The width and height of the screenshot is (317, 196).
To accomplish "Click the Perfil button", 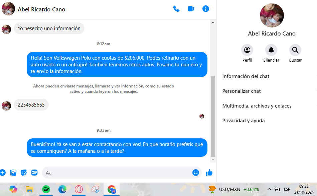I will tap(247, 50).
